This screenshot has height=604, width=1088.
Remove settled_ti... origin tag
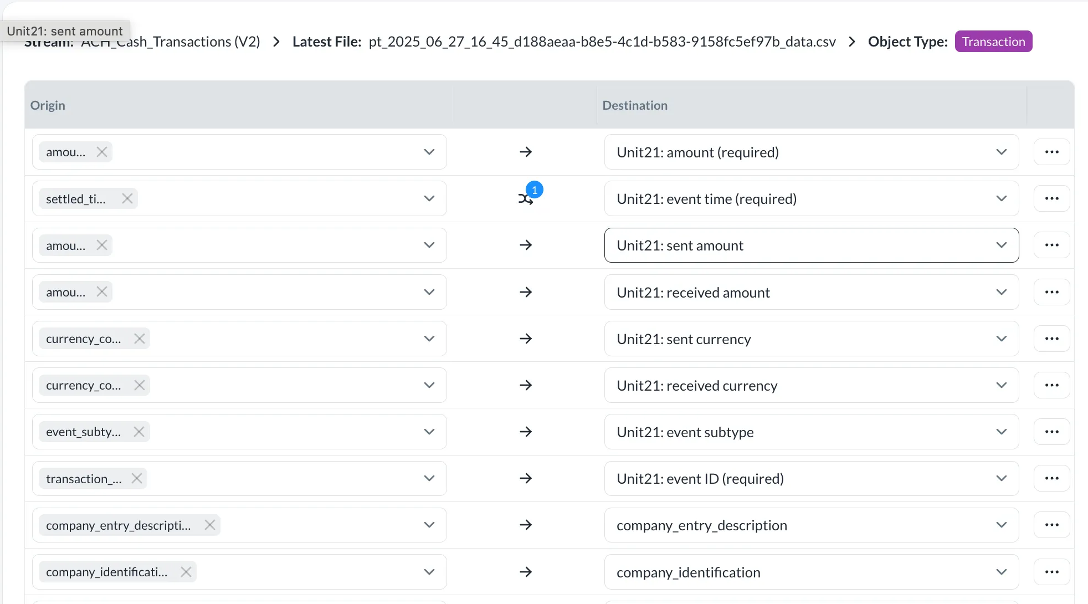pos(127,198)
